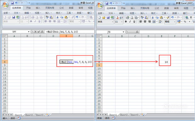Switch to Sheet2 tab in left window
Viewport: 195px width, 121px height.
(x=29, y=115)
